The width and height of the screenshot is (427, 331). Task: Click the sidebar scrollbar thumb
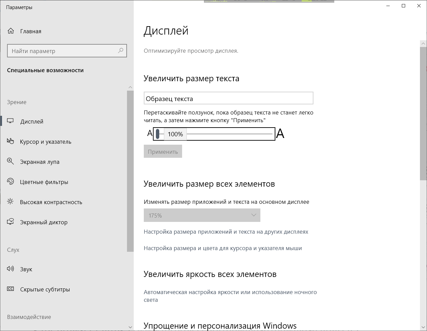point(130,171)
